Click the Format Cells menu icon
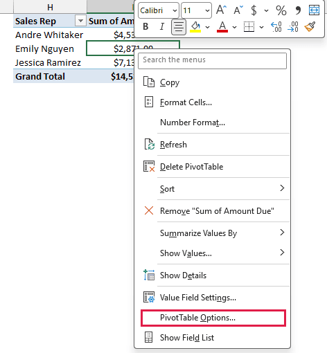The image size is (327, 353). 149,102
